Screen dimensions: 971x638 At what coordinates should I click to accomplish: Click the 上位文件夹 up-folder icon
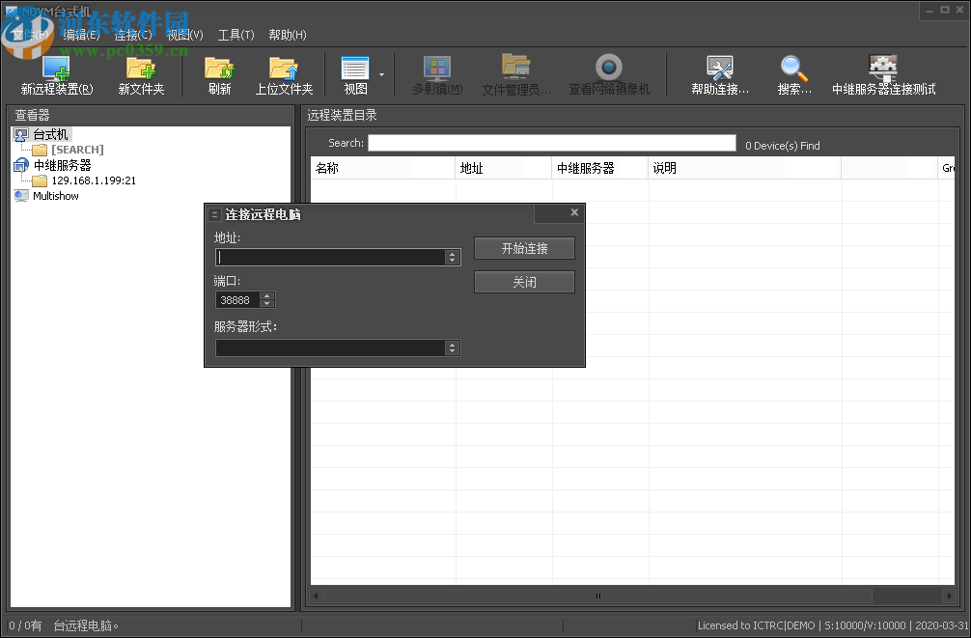click(x=284, y=69)
